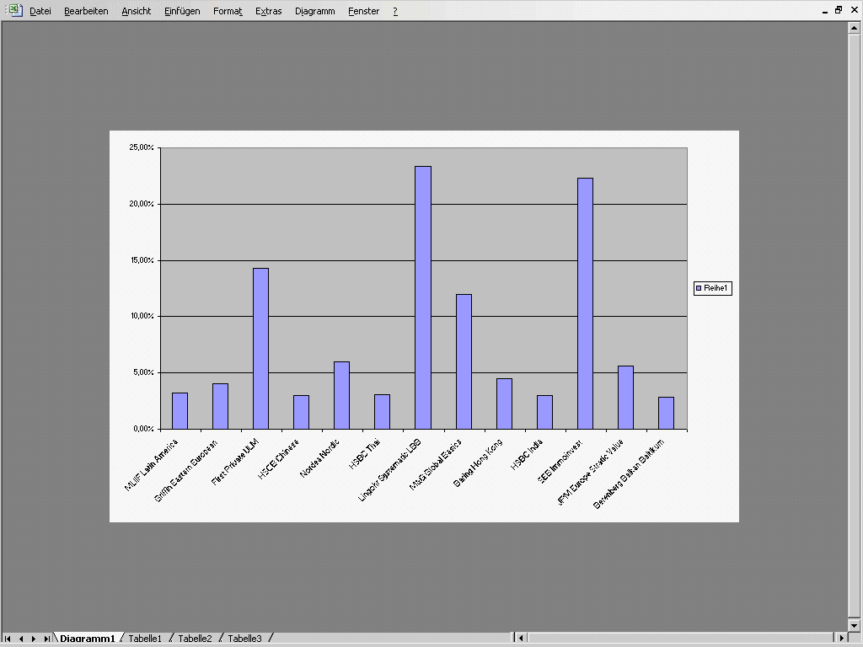The height and width of the screenshot is (647, 863).
Task: Click the 0,00% axis label
Action: [143, 429]
